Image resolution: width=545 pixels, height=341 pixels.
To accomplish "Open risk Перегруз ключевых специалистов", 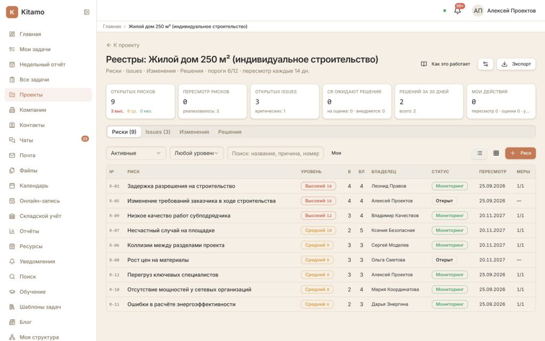I will tap(173, 275).
